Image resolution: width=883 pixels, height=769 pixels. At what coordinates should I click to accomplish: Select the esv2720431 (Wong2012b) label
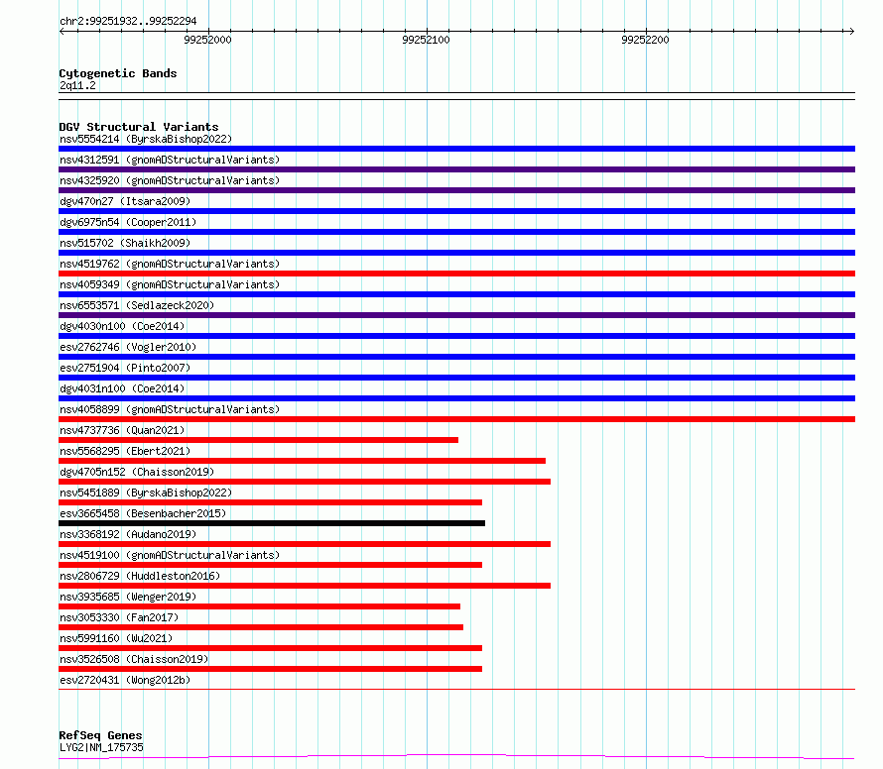tap(125, 680)
